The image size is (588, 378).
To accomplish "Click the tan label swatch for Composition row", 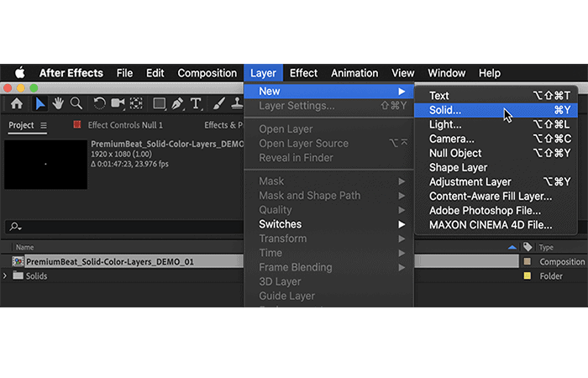I will tap(528, 261).
